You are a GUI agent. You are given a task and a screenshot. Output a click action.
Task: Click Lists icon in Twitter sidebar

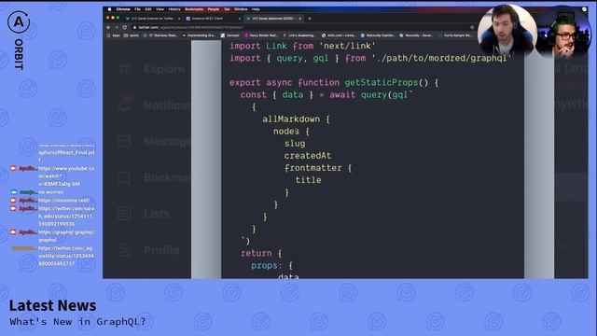click(124, 214)
